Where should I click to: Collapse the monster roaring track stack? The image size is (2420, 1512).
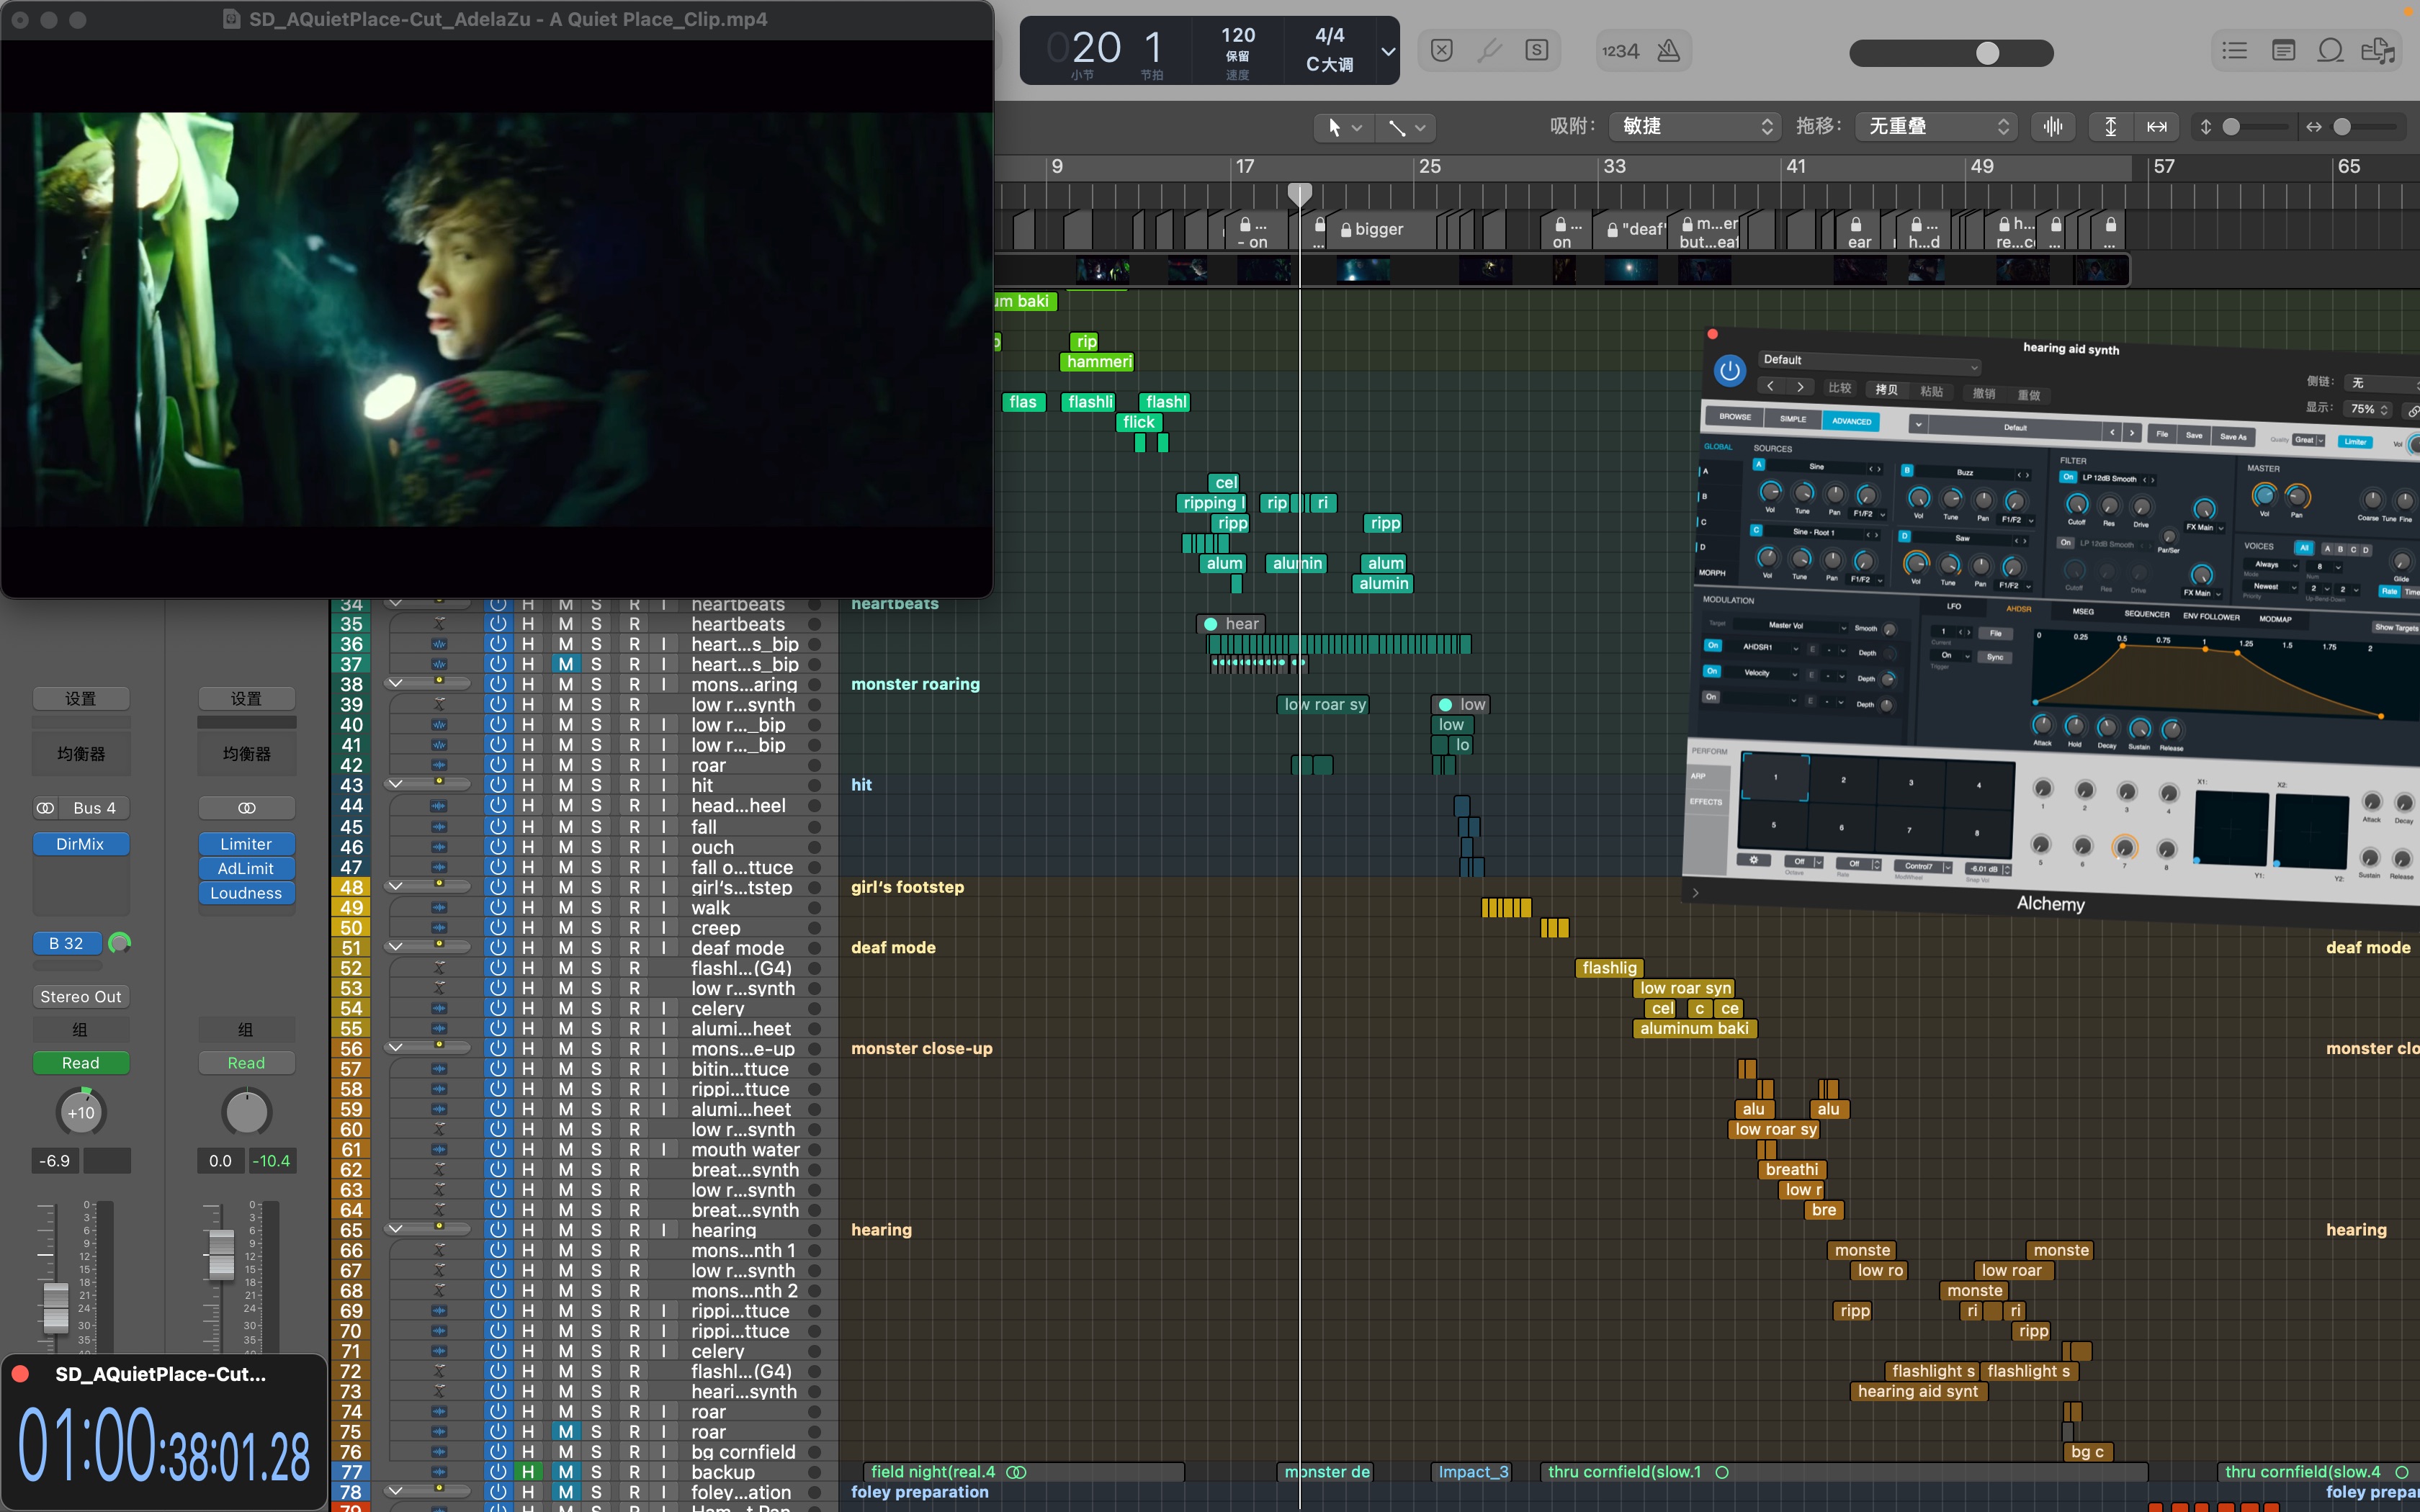pyautogui.click(x=395, y=684)
